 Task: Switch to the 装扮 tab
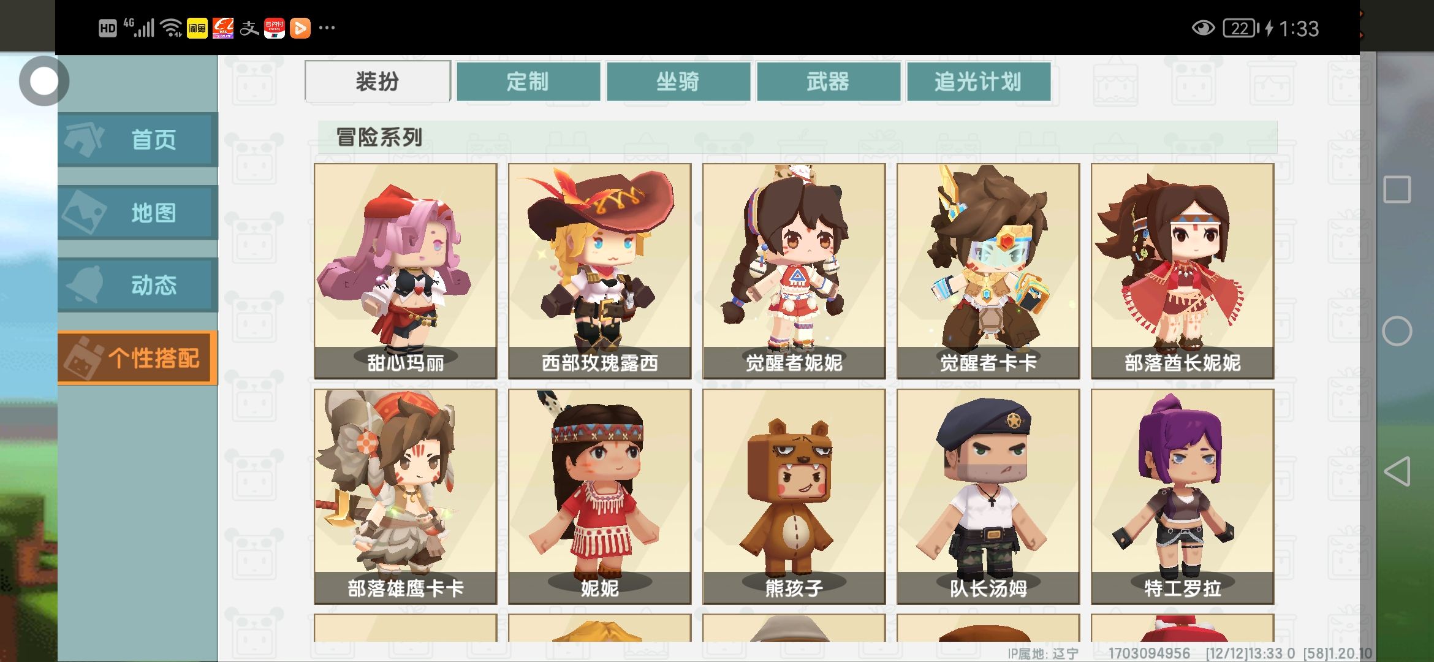[x=377, y=81]
